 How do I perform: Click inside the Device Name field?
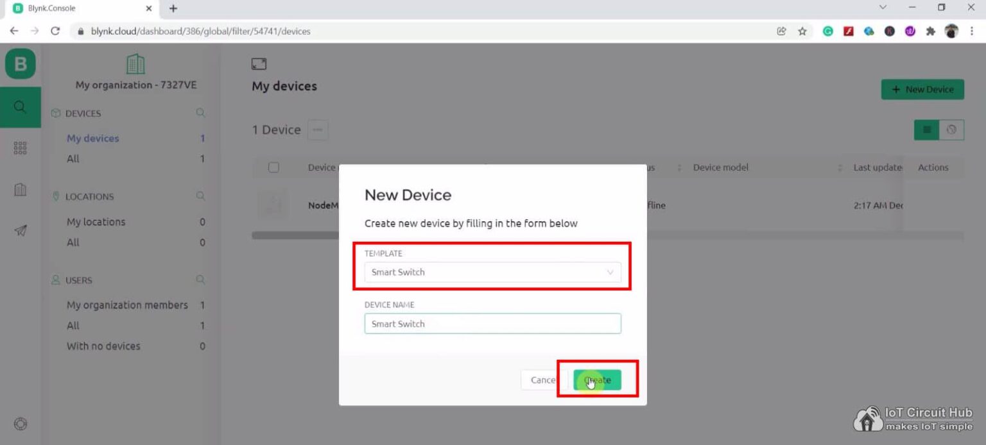point(492,323)
